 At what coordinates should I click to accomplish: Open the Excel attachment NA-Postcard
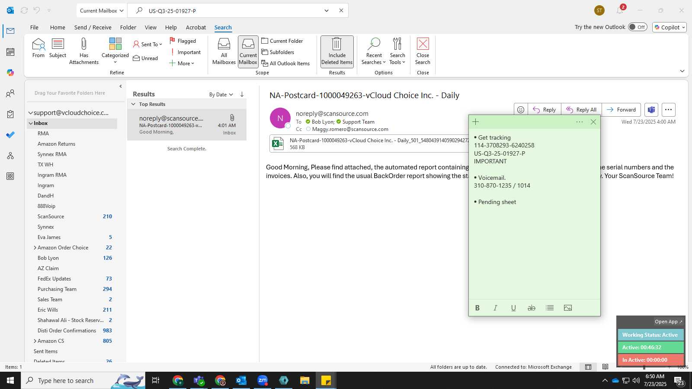pos(369,143)
